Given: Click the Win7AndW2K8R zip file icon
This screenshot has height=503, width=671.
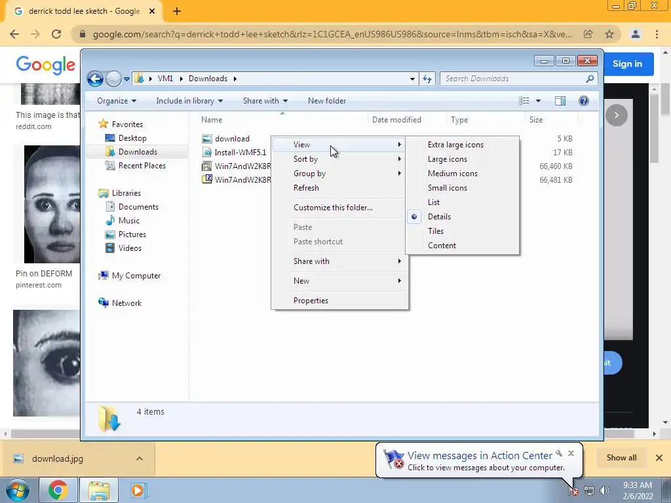Looking at the screenshot, I should point(207,179).
